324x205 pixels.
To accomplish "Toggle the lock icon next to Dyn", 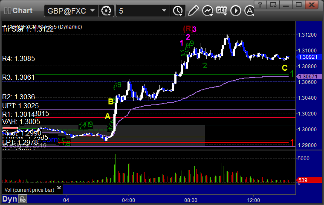I will point(23,199).
